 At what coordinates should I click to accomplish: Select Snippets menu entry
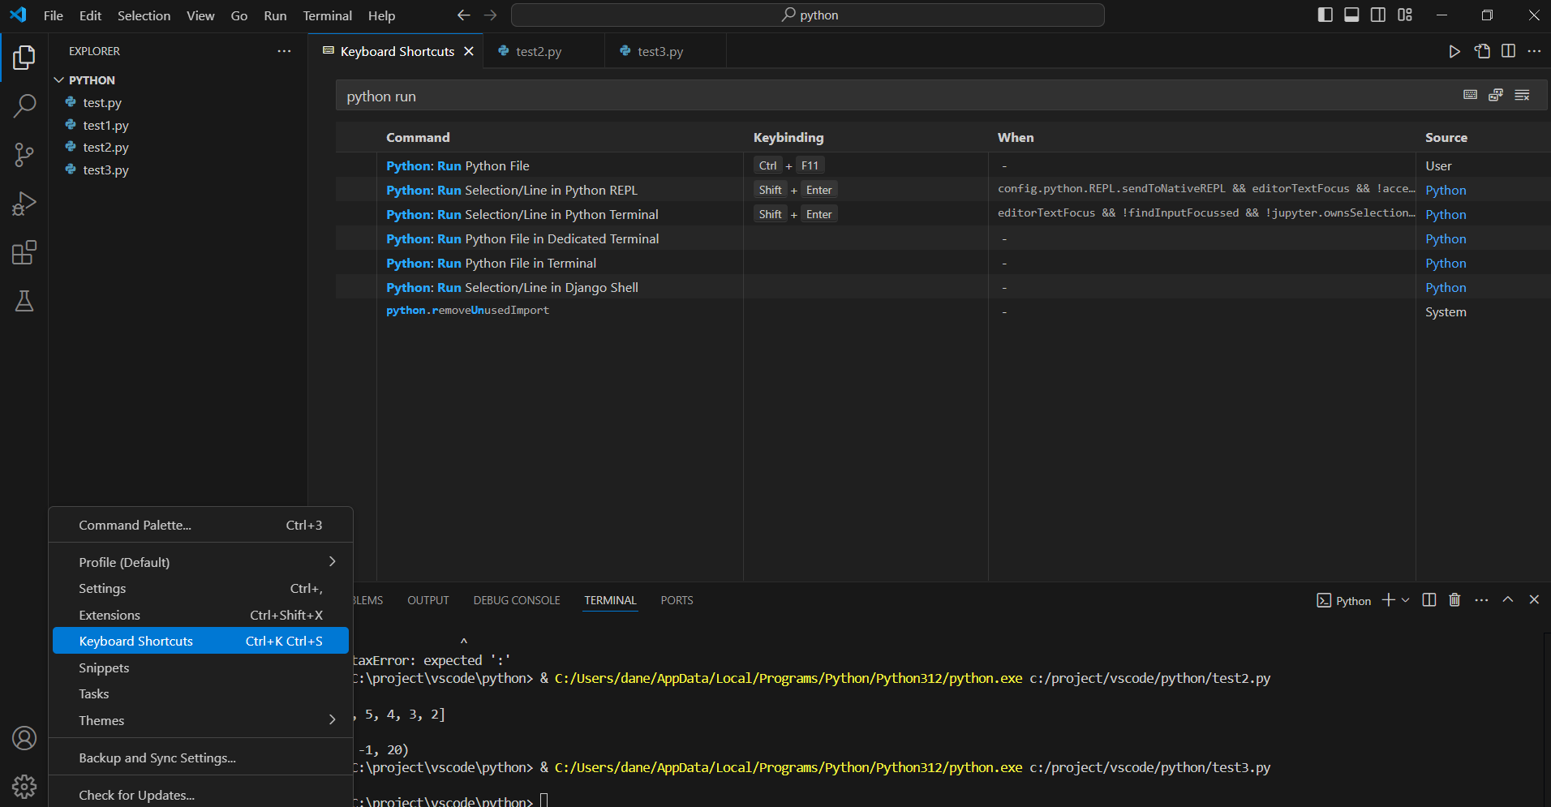point(200,667)
